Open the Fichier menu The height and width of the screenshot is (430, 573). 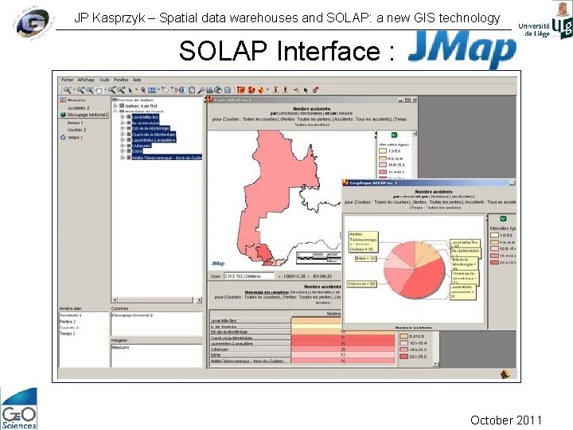(67, 80)
